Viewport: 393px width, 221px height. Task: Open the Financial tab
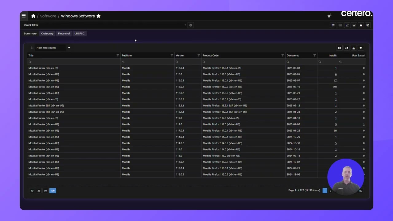(x=64, y=33)
